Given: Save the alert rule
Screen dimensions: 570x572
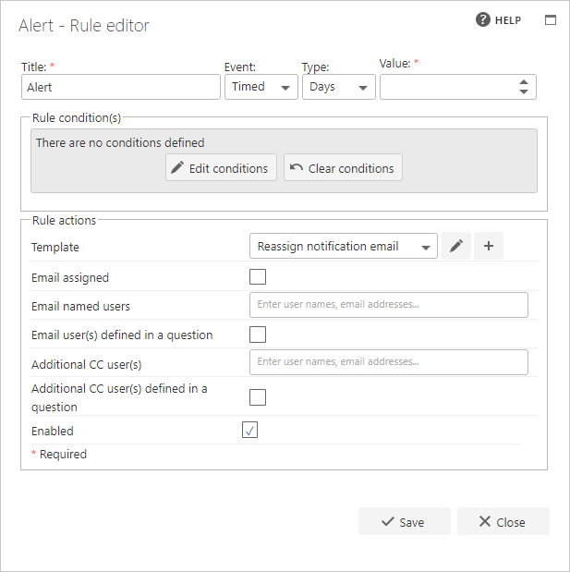Looking at the screenshot, I should pyautogui.click(x=405, y=521).
